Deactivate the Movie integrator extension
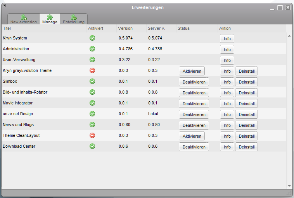 click(x=194, y=104)
